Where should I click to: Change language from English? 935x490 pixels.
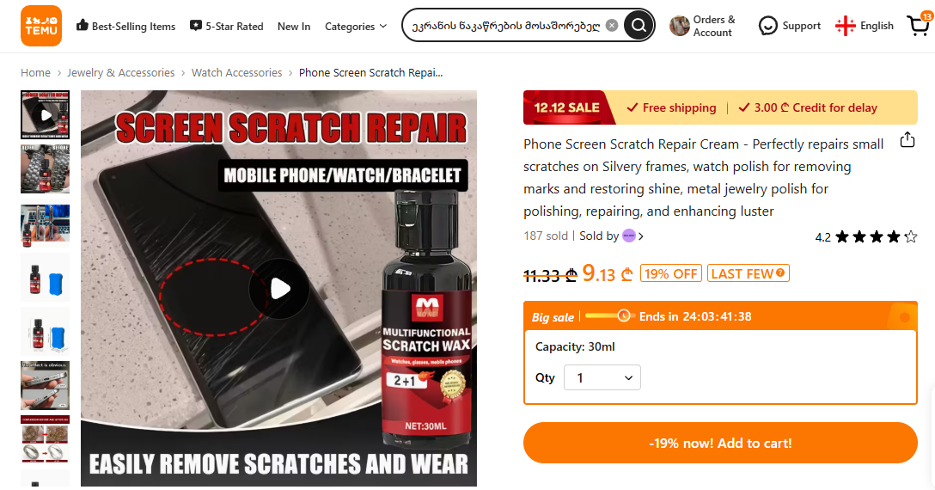tap(865, 26)
